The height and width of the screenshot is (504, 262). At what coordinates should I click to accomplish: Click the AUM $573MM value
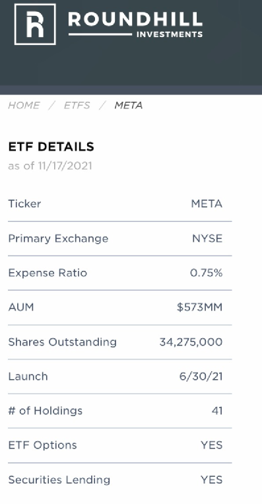[199, 307]
